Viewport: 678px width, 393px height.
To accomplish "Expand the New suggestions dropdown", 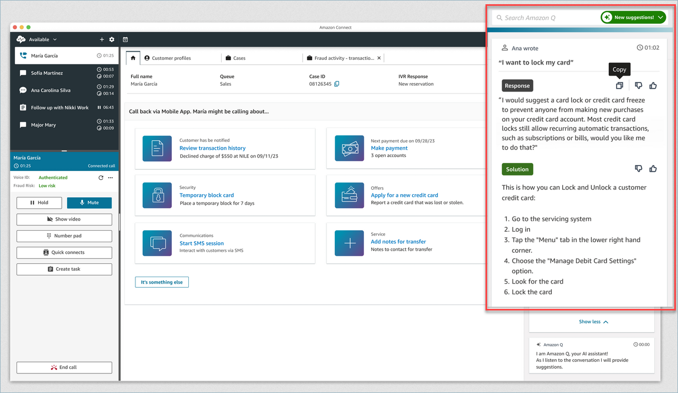I will pos(633,17).
